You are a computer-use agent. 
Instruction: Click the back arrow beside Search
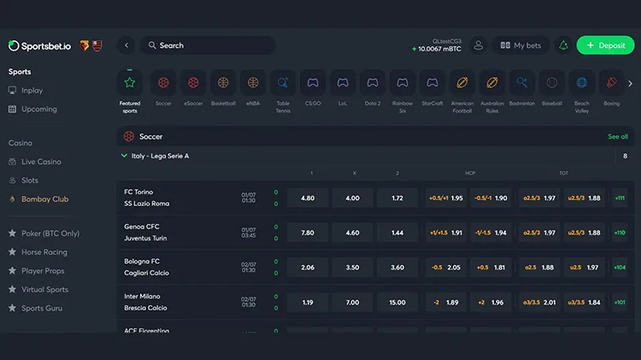click(126, 45)
